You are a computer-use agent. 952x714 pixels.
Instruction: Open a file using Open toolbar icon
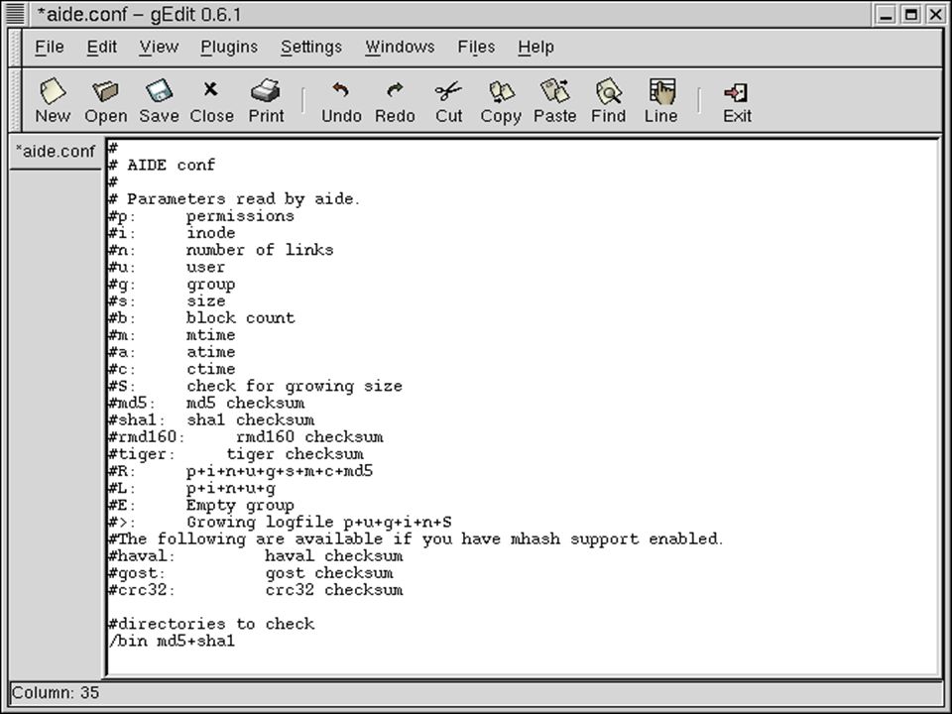(106, 101)
